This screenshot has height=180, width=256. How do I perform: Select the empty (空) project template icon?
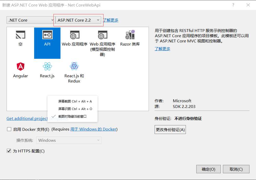pos(20,35)
